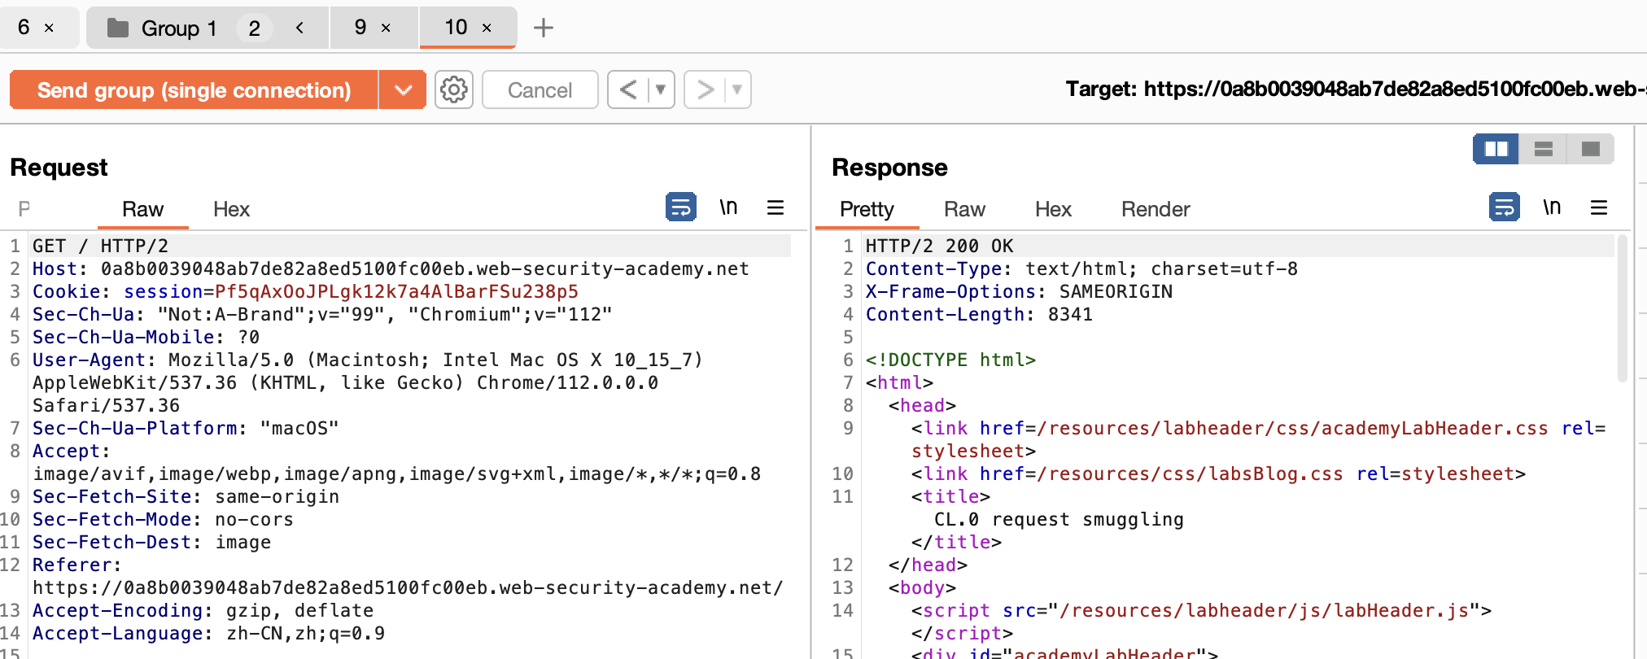1647x659 pixels.
Task: Open Repeater settings gear icon
Action: tap(454, 89)
